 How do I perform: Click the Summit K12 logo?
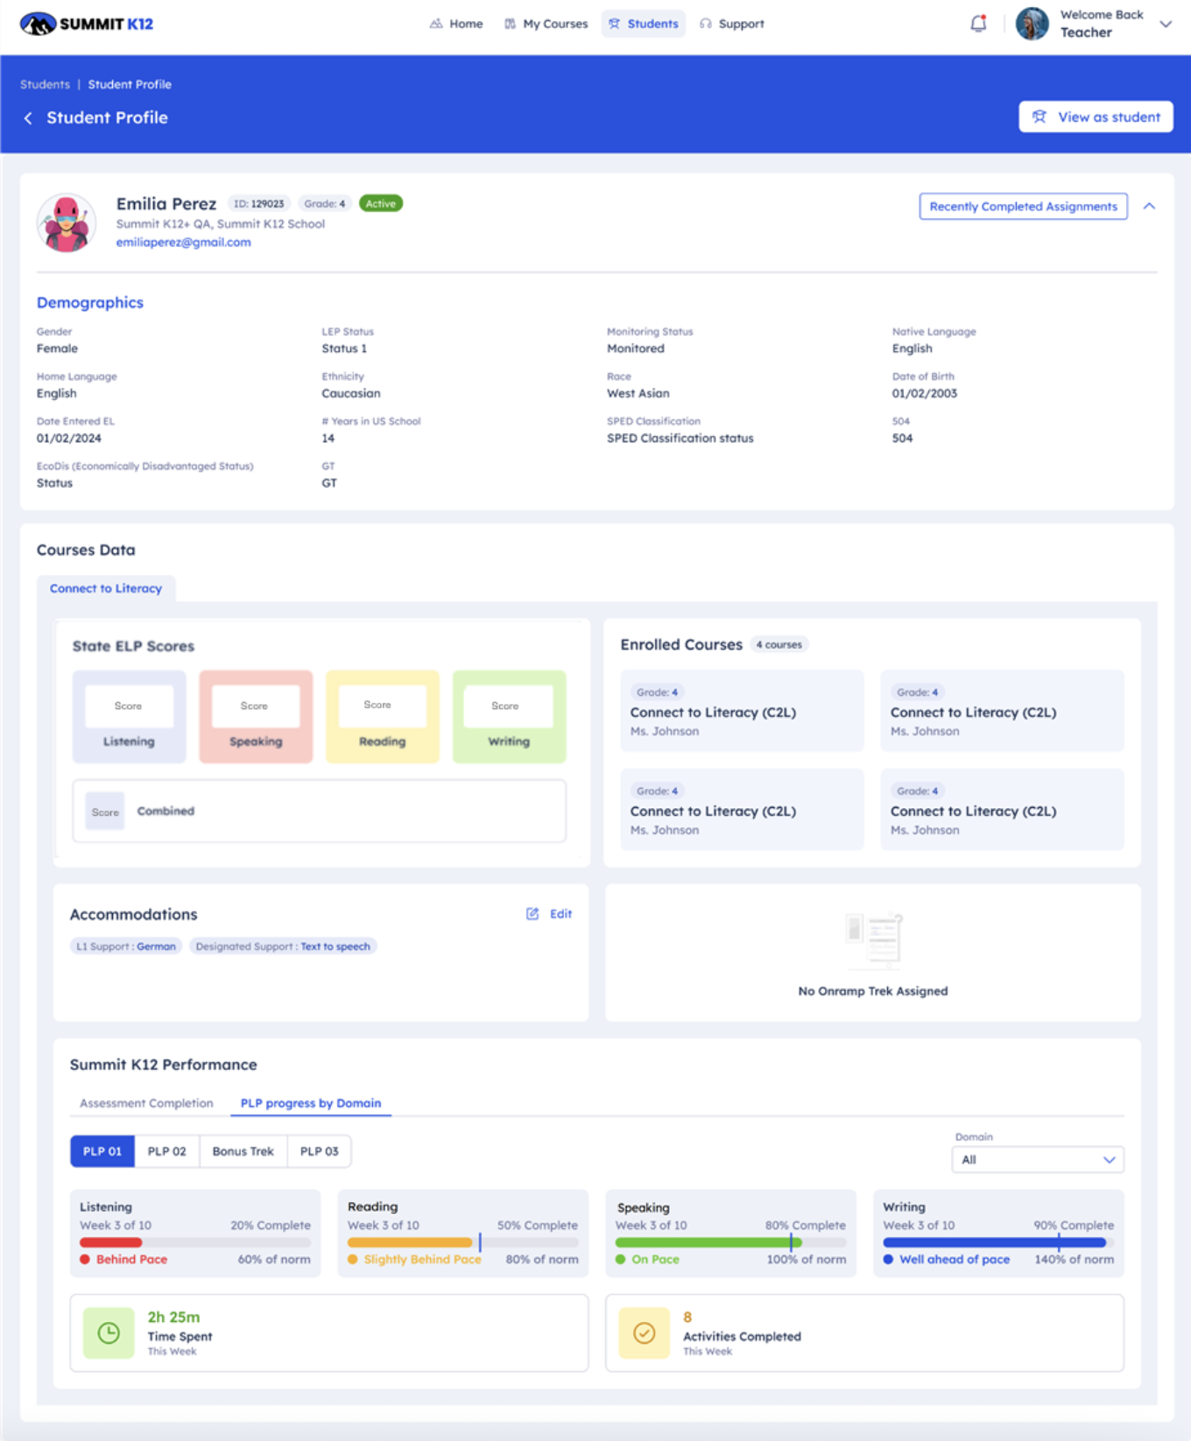click(87, 24)
